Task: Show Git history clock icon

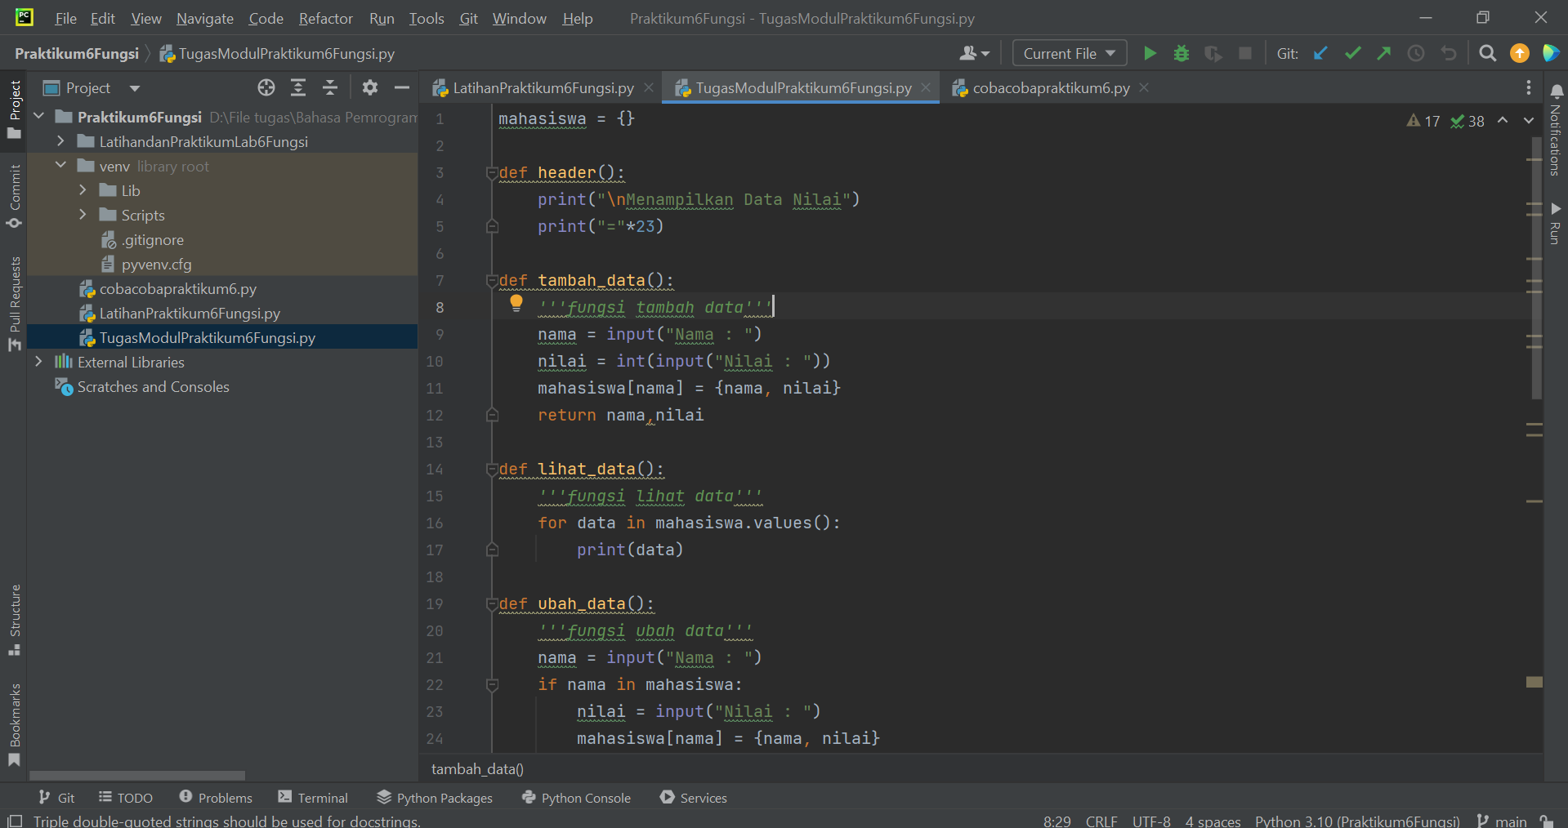Action: point(1416,54)
